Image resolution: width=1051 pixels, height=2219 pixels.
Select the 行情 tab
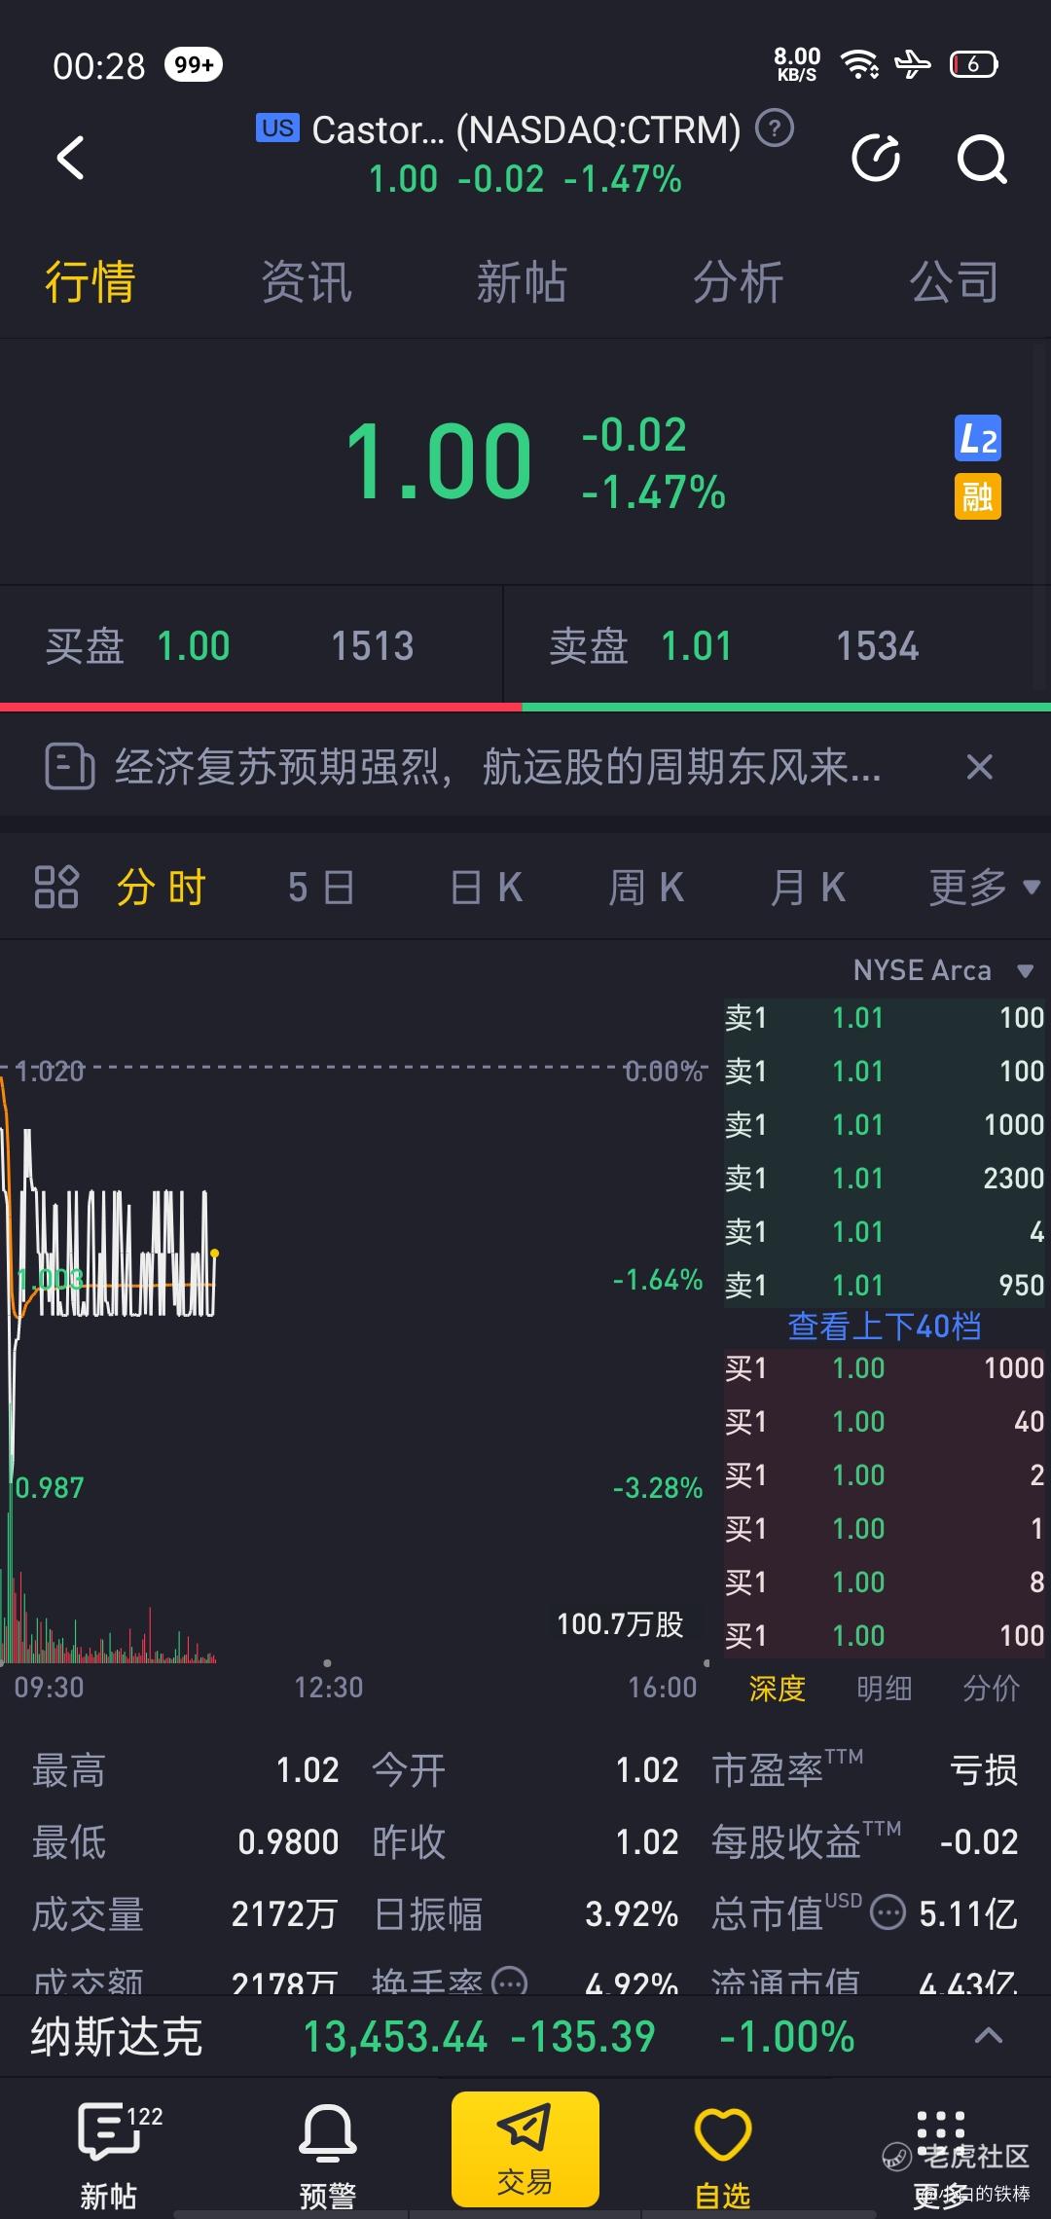pos(90,282)
